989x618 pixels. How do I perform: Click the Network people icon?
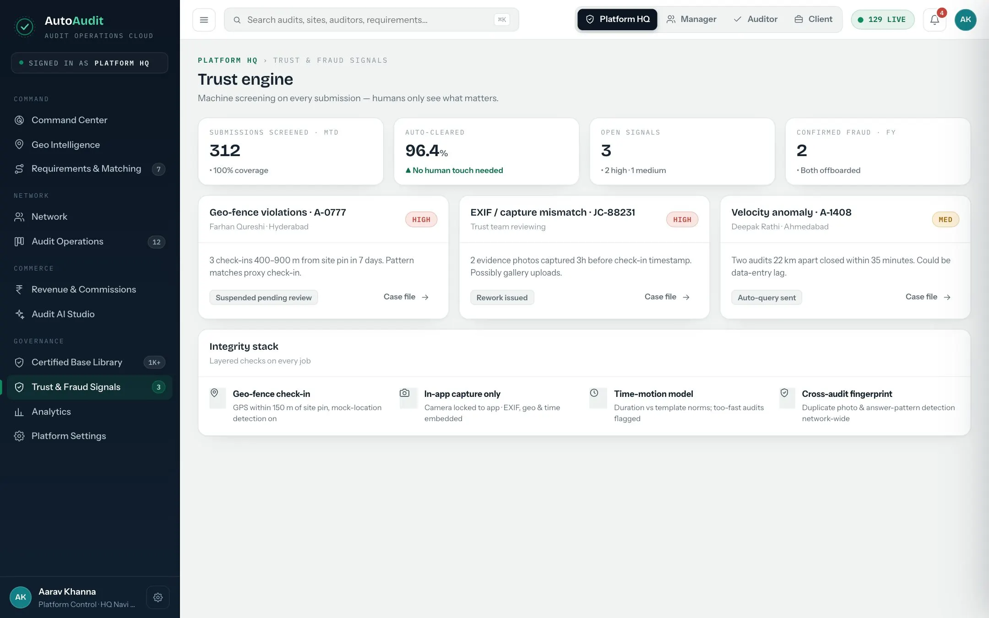[19, 217]
